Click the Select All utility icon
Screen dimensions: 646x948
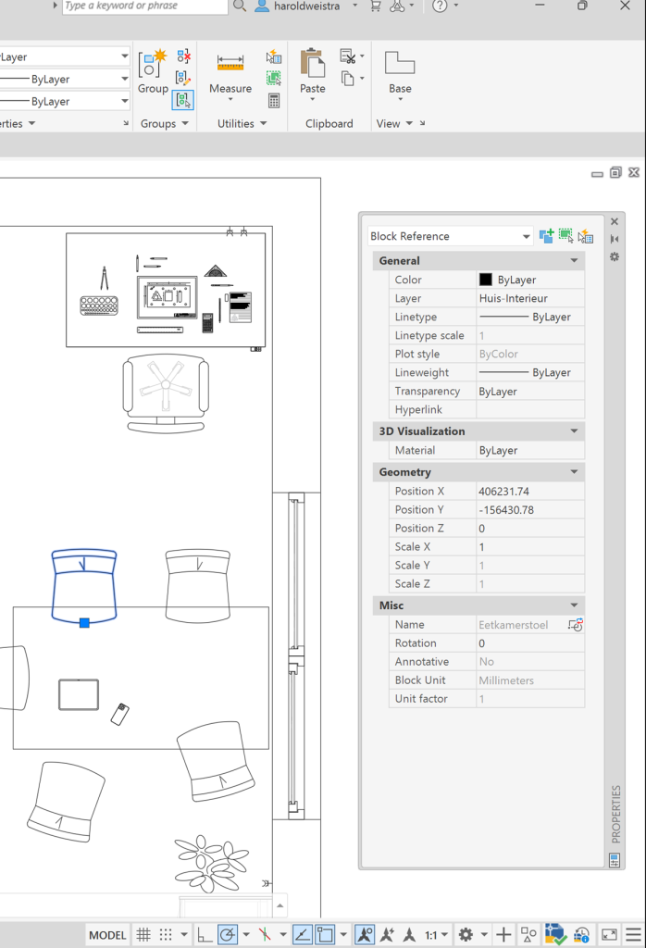274,78
